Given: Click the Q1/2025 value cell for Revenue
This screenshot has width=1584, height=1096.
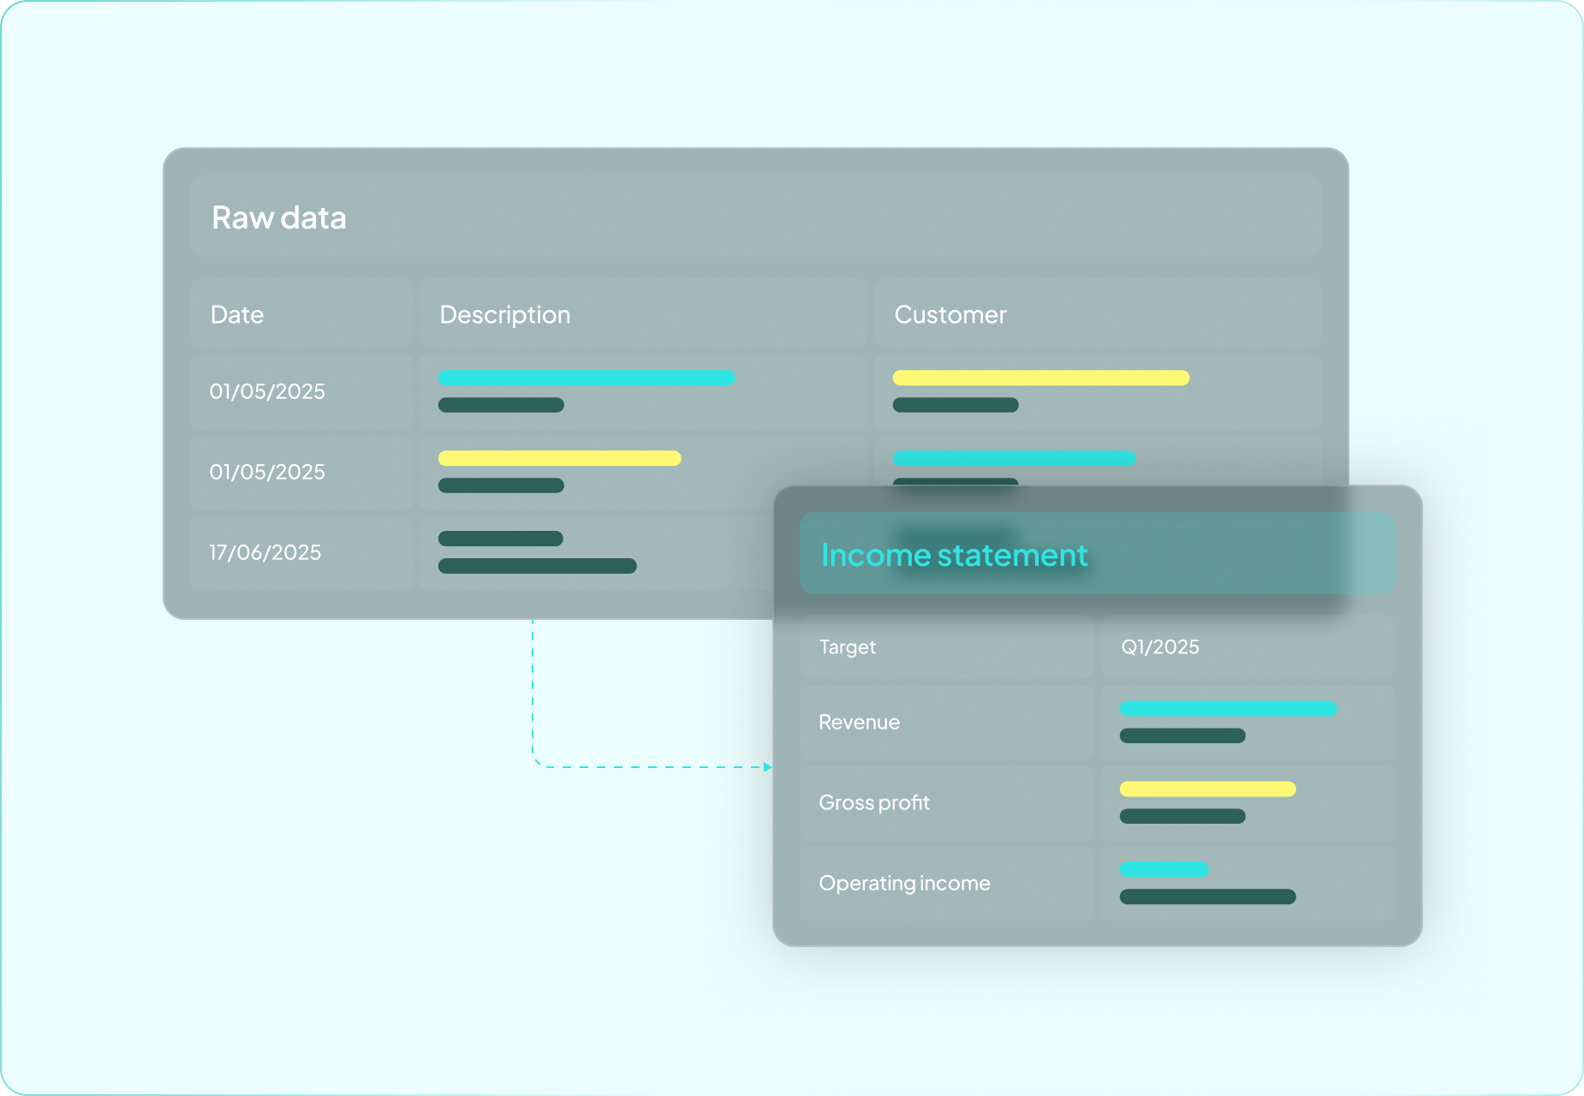Looking at the screenshot, I should [x=1248, y=723].
